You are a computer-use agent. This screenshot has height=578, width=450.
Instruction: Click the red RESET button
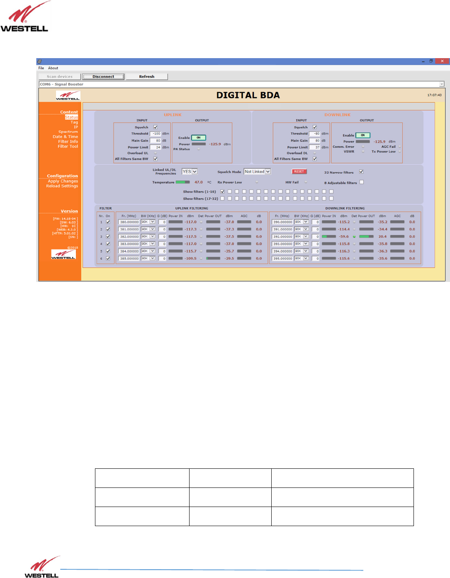tap(299, 171)
